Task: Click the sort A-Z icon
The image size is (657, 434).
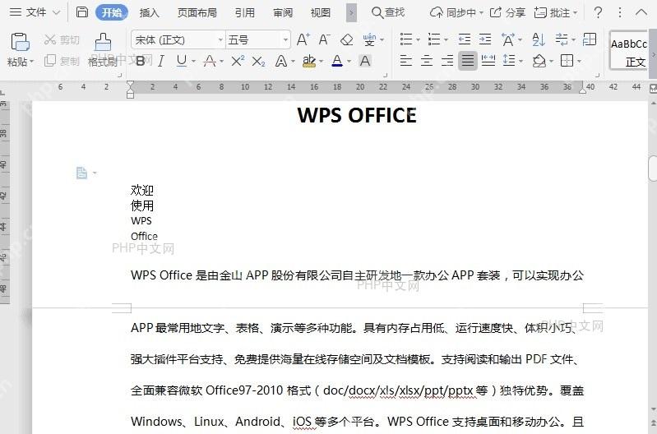Action: 539,39
